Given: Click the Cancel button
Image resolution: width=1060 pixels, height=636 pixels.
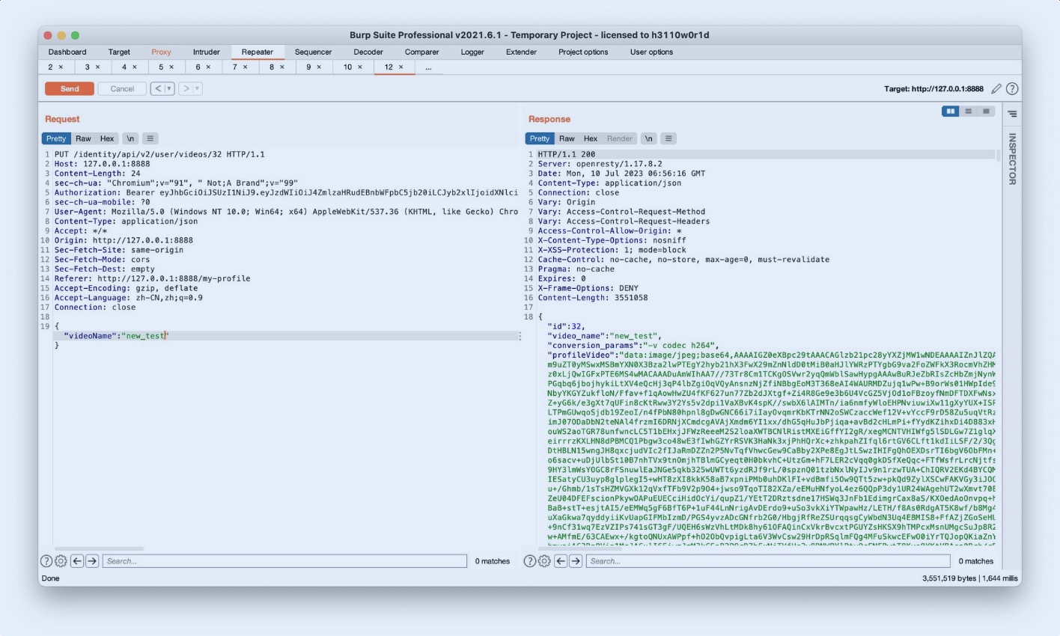Looking at the screenshot, I should coord(122,89).
